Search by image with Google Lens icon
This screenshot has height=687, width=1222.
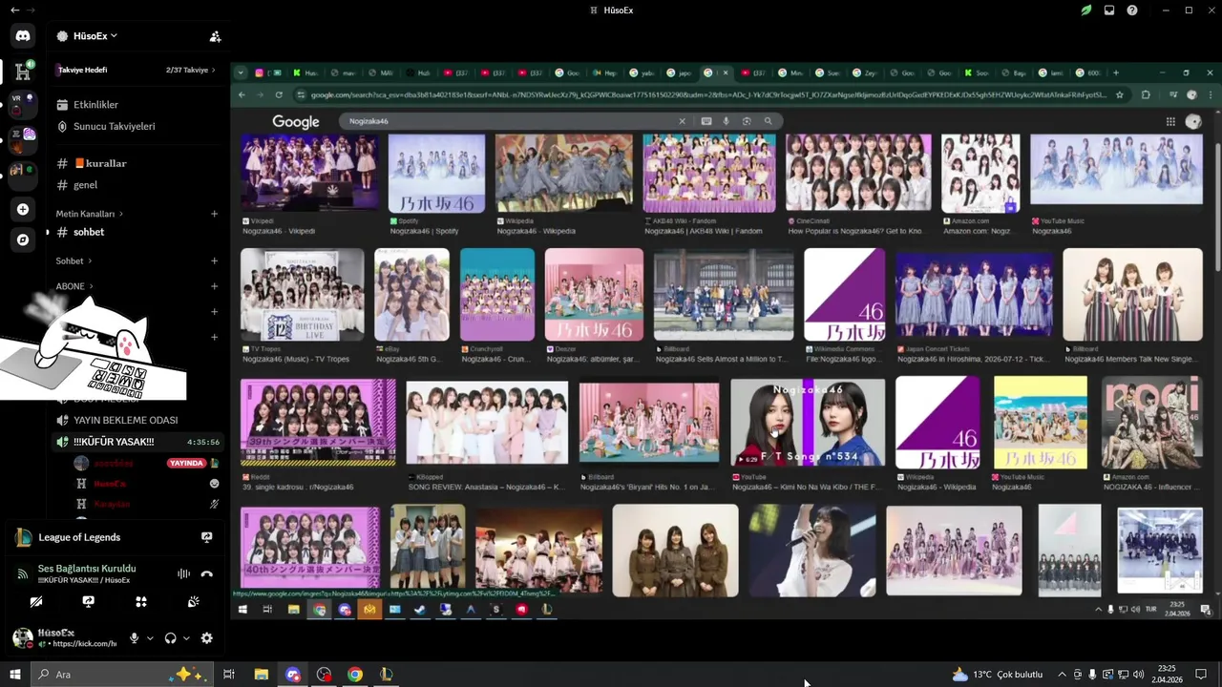pos(747,121)
